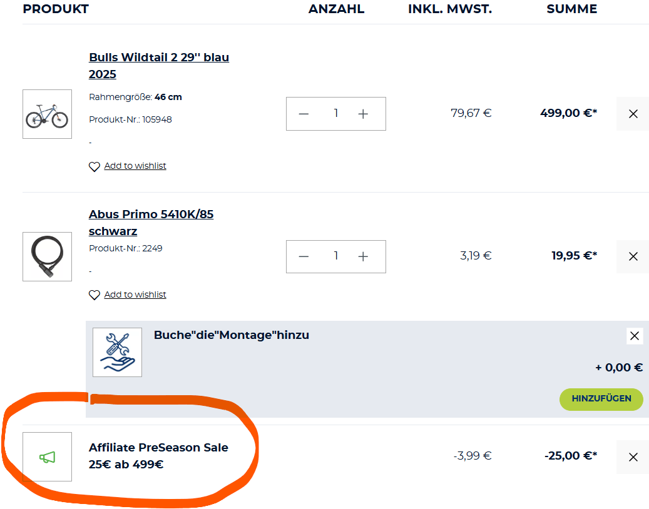Screen dimensions: 649x509
Task: Open the Bulls Wildtail bike thumbnail
Action: click(48, 114)
